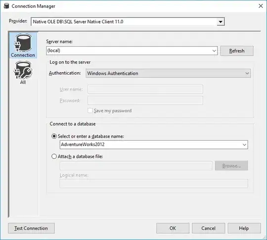Open the Provider dropdown arrow
Screen dimensions: 267x240
(221, 22)
